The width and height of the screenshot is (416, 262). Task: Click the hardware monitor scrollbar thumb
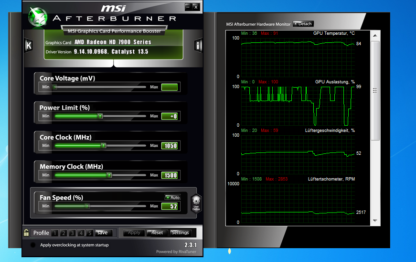[375, 91]
